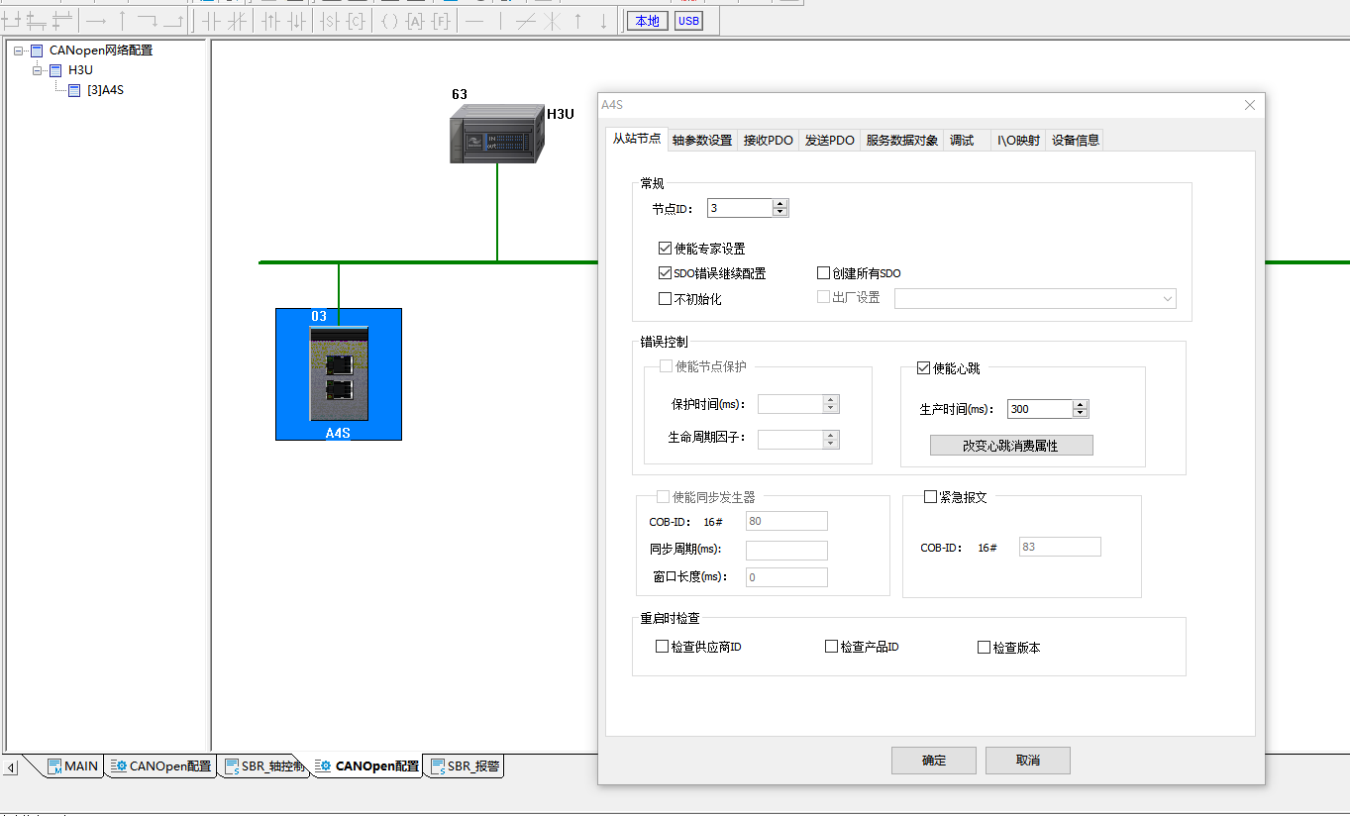Decrease 生产时间 with down spinner
Viewport: 1350px width, 816px height.
1081,413
